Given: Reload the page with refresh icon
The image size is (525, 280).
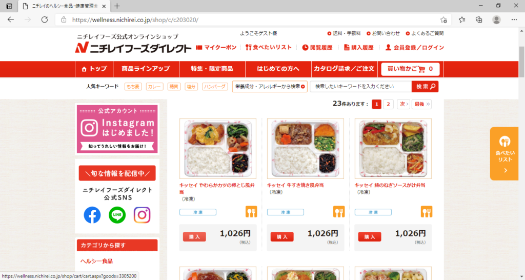Looking at the screenshot, I should 45,20.
